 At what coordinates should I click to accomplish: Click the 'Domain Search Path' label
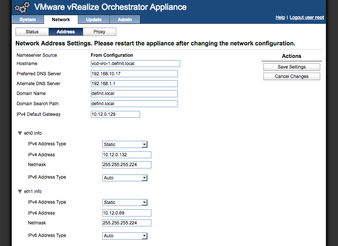click(x=37, y=104)
